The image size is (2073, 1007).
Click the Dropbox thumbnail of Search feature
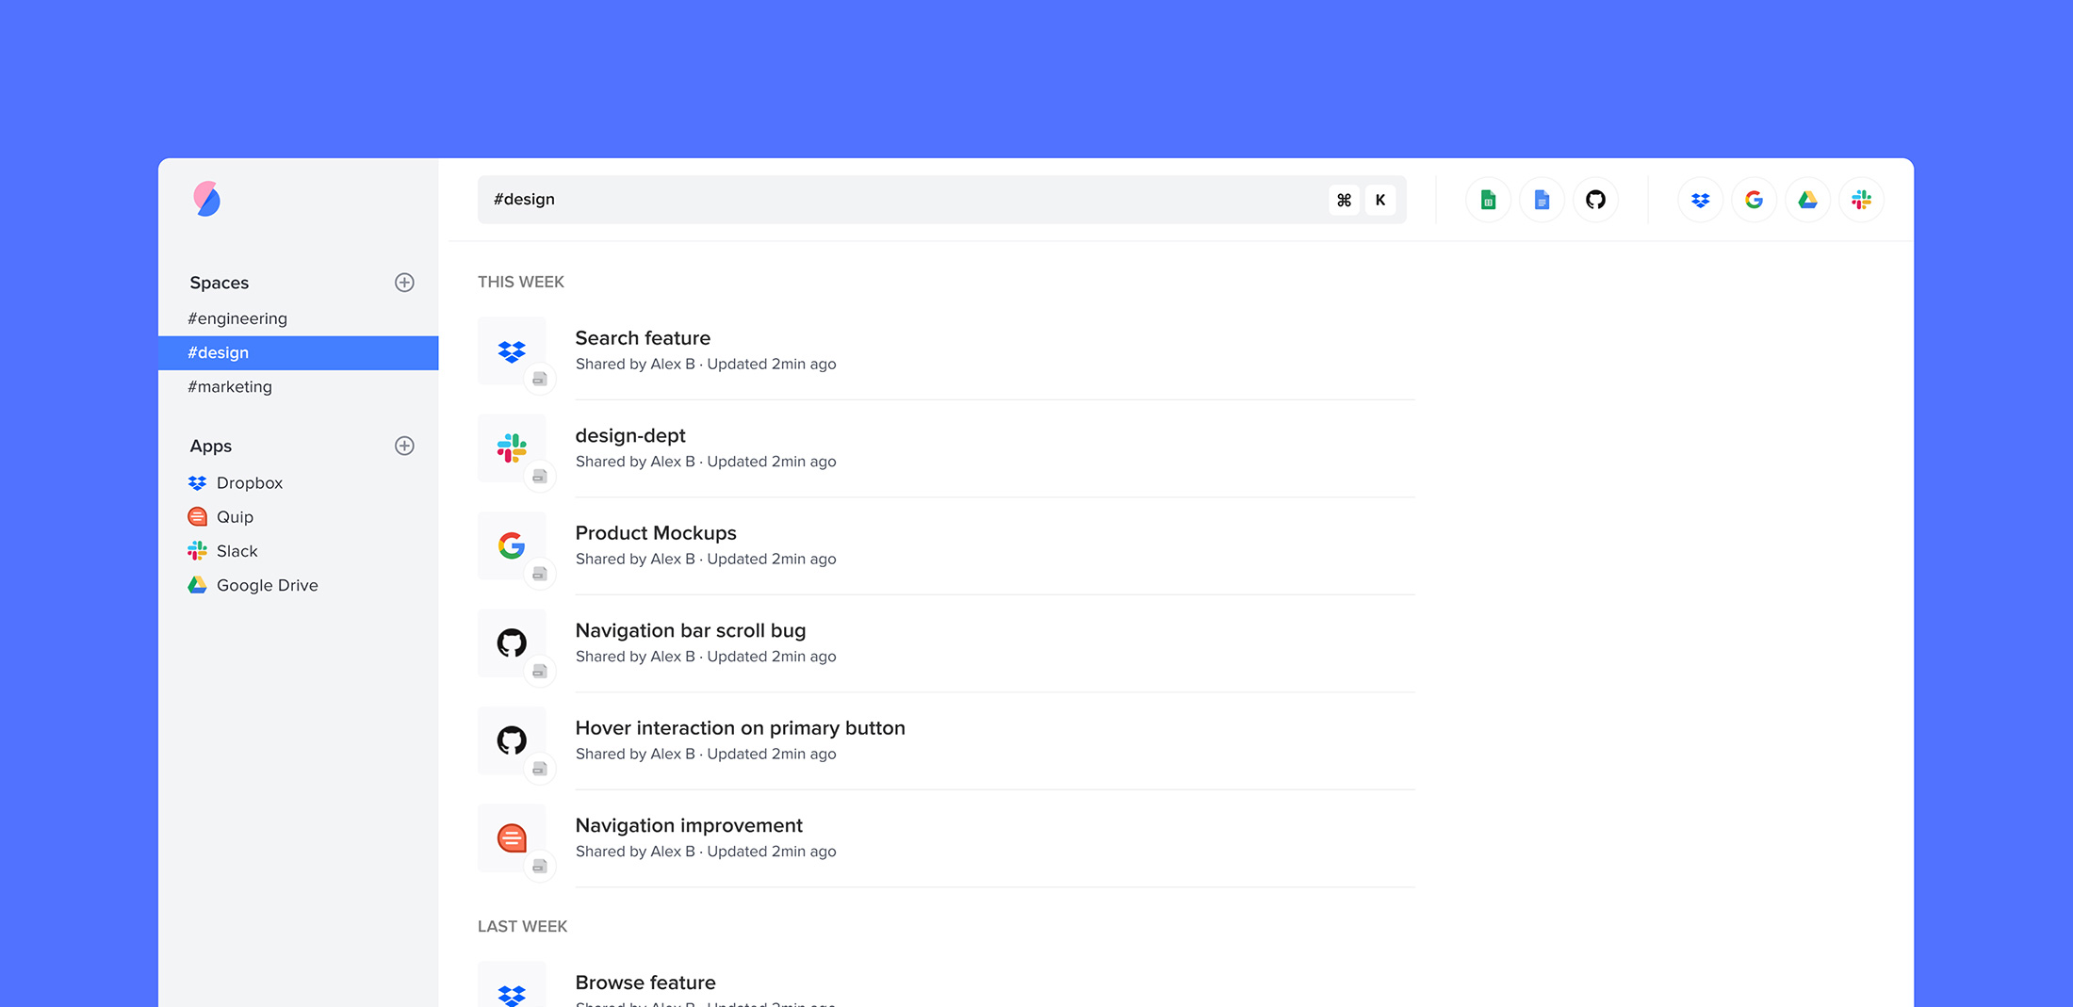(512, 350)
